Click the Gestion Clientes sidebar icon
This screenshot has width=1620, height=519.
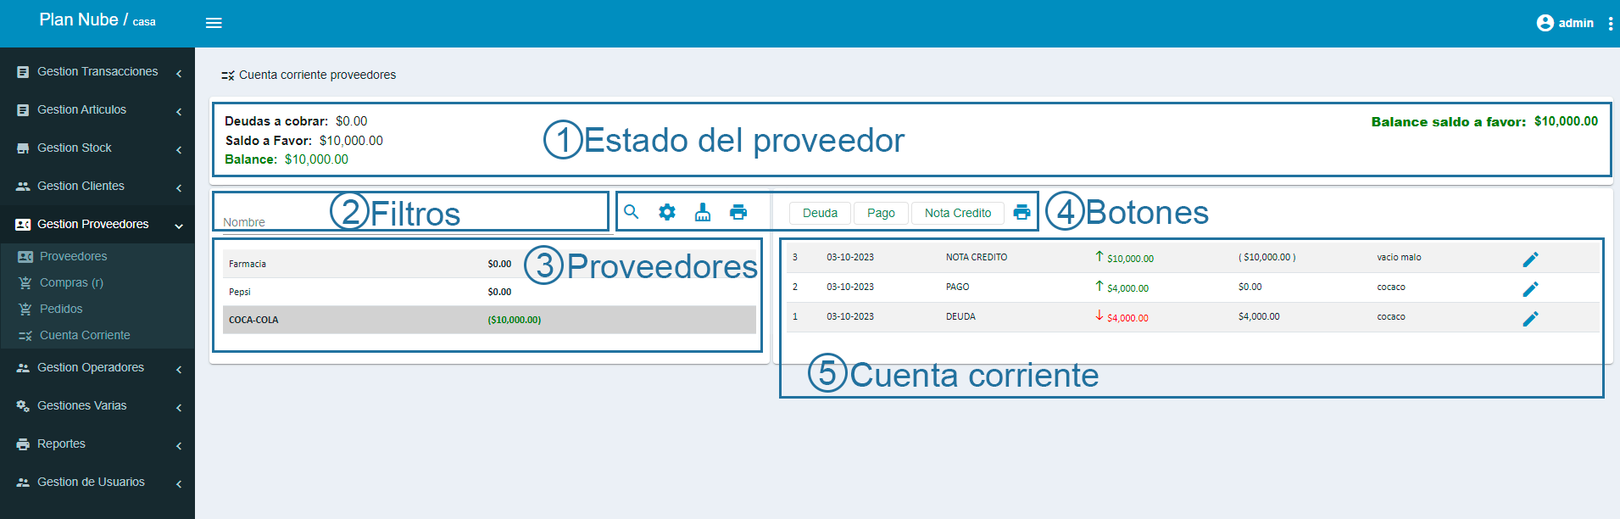pos(23,187)
